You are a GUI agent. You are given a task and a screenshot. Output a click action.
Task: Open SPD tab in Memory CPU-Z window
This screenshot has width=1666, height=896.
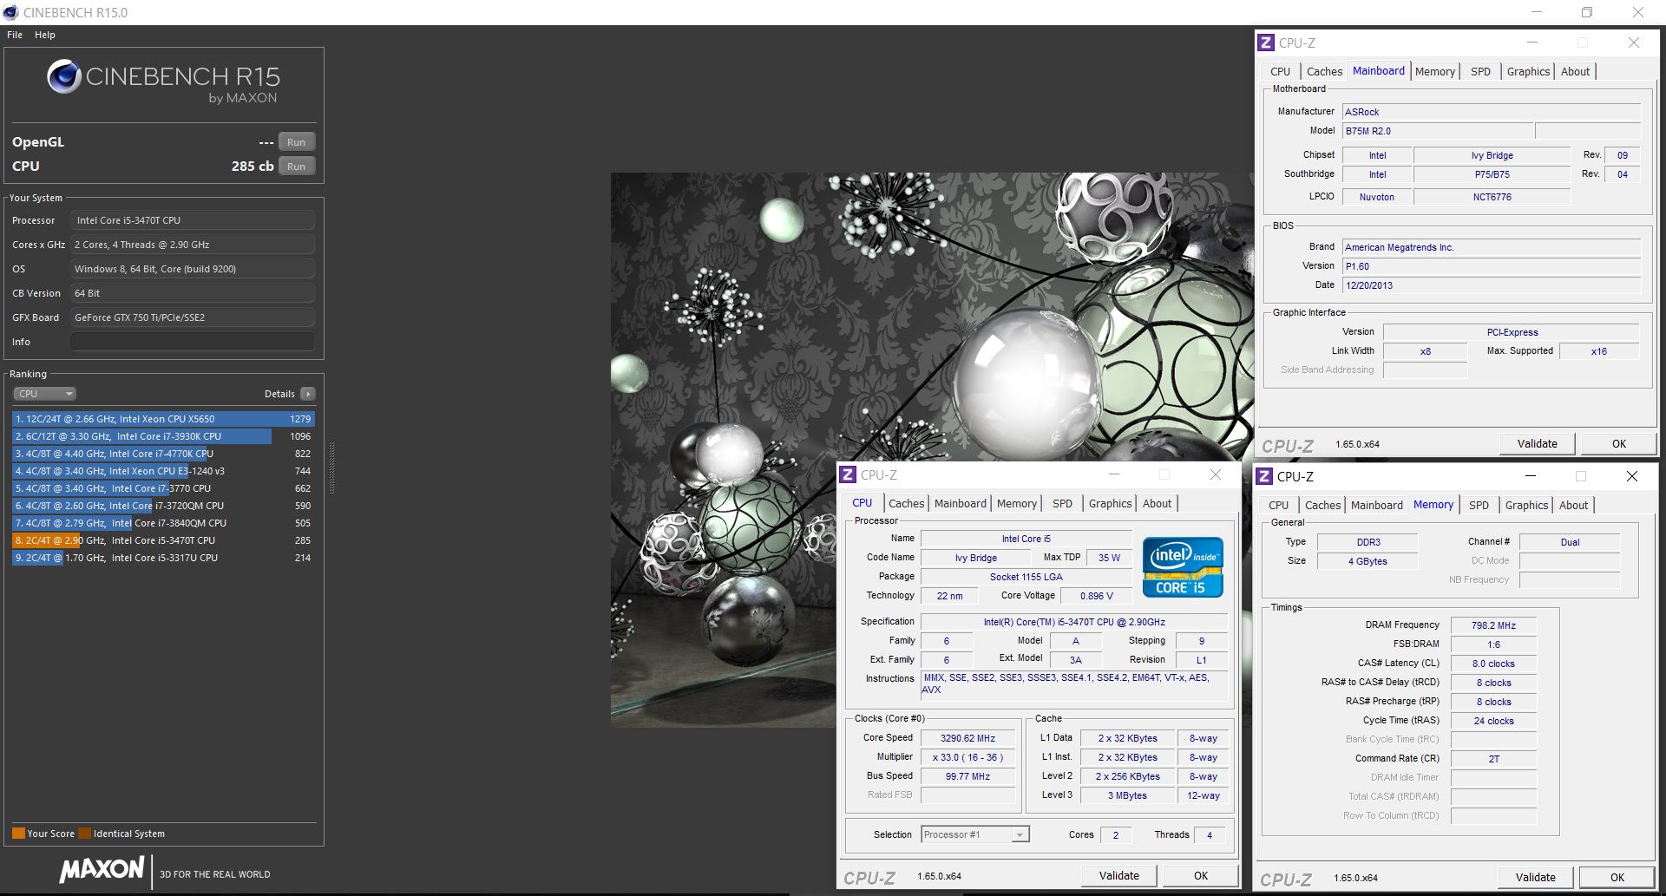point(1479,506)
